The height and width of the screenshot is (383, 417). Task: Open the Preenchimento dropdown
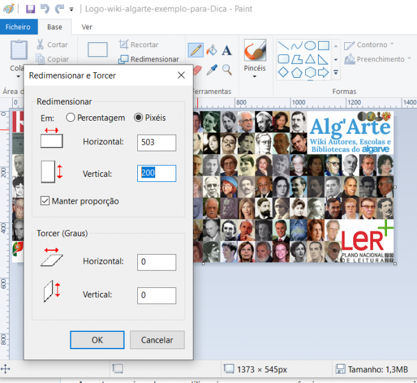pyautogui.click(x=377, y=59)
